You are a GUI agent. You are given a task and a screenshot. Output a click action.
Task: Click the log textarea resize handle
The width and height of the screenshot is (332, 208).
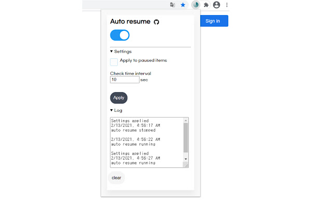coord(186,165)
